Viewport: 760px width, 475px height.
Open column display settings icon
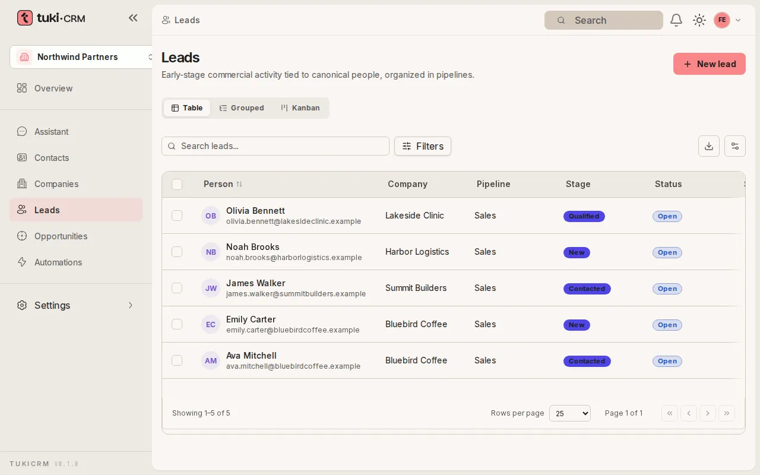[735, 146]
